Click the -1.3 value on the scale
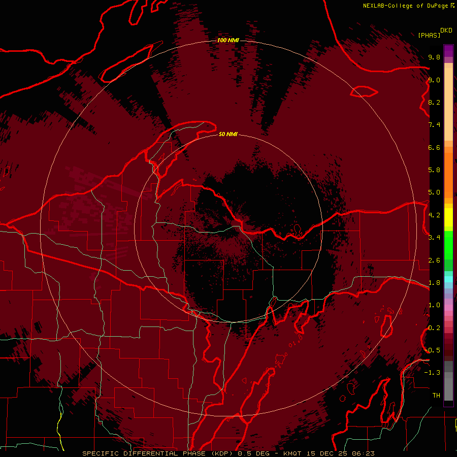Image resolution: width=457 pixels, height=457 pixels. coord(432,373)
